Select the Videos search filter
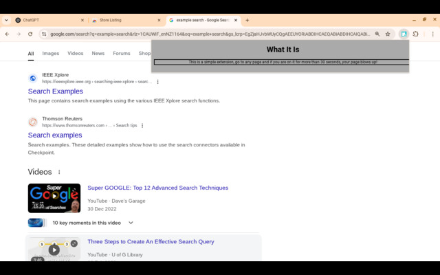The width and height of the screenshot is (440, 275). click(75, 54)
